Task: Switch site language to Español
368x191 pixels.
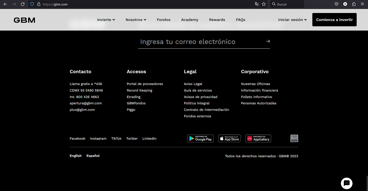Action: tap(93, 156)
